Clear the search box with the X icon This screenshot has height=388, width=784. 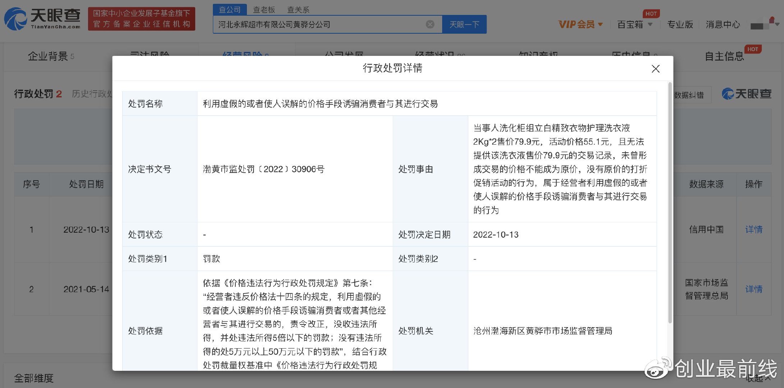point(430,24)
